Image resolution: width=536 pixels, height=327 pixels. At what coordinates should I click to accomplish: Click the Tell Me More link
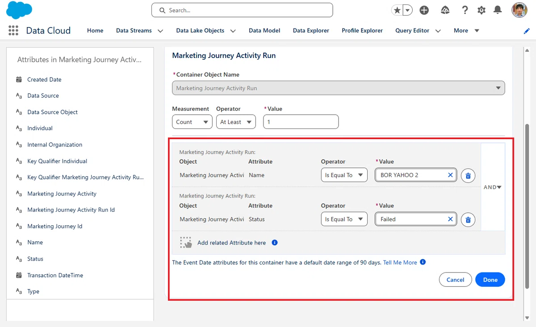coord(400,262)
